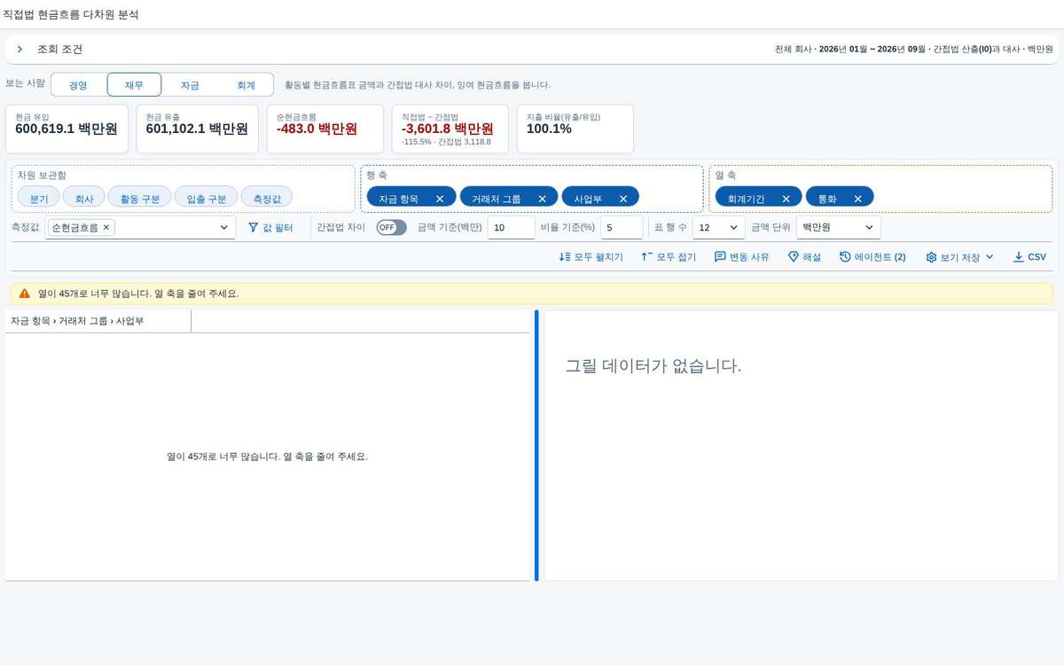Open the 보기 저장 menu
The height and width of the screenshot is (665, 1064).
coord(959,257)
